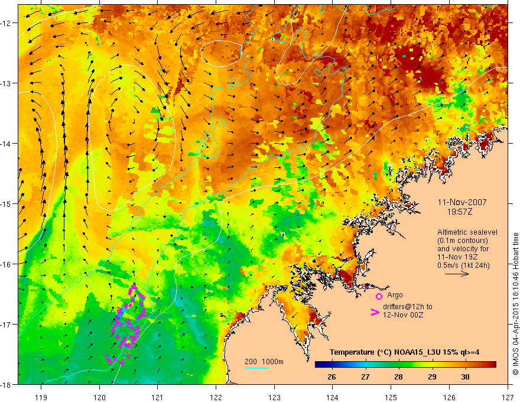
Task: Click latitude axis label '-13'
Action: 6,83
